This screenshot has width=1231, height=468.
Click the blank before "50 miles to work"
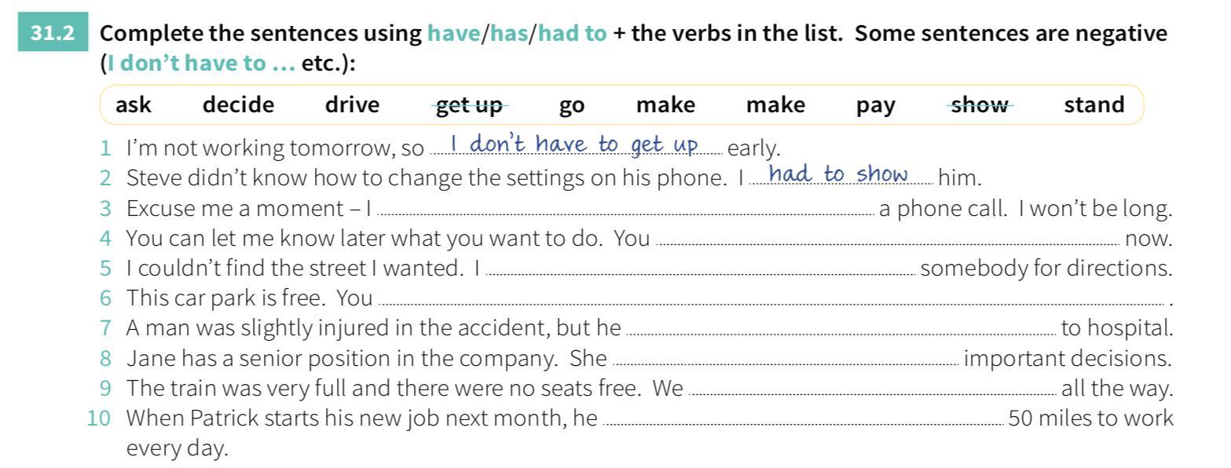(802, 419)
